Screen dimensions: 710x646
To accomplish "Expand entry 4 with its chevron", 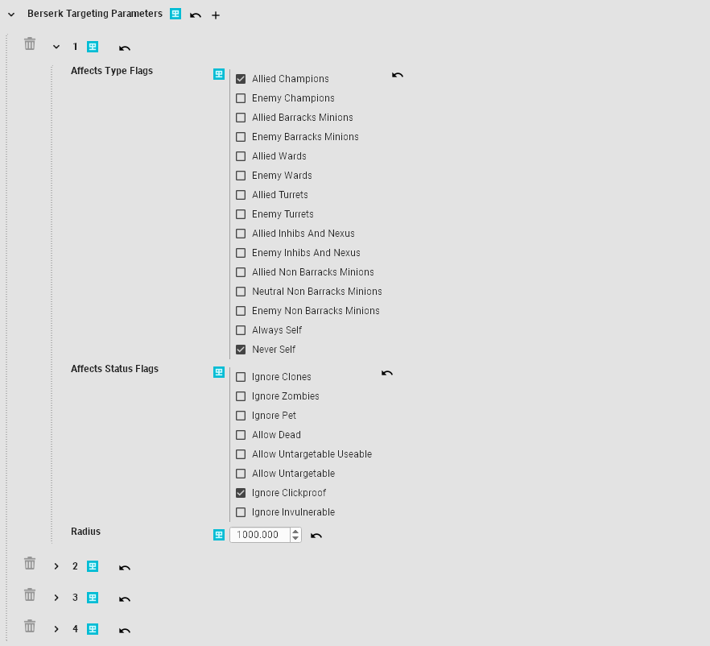I will coord(56,629).
